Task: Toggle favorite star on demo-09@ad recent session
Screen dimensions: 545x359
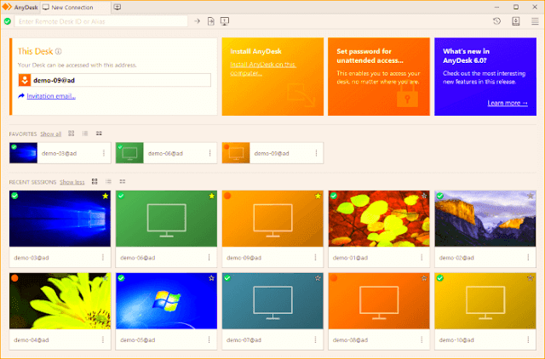Action: pyautogui.click(x=318, y=196)
